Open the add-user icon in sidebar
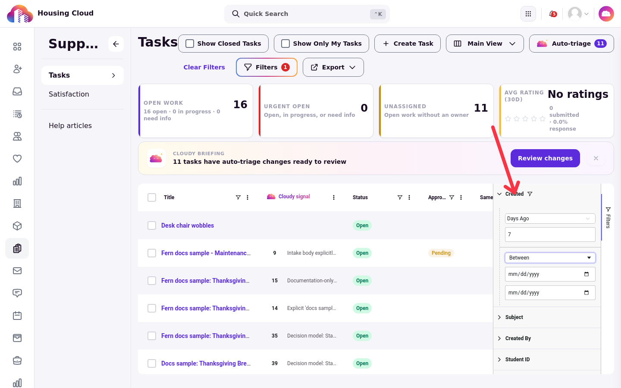The height and width of the screenshot is (388, 621). click(x=17, y=69)
